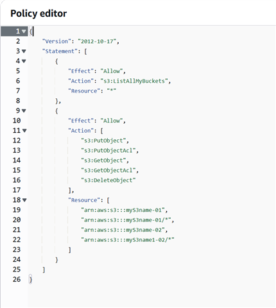Click the mySS3name1-02/* ARN on line 22
This screenshot has height=308, width=276.
pyautogui.click(x=128, y=240)
